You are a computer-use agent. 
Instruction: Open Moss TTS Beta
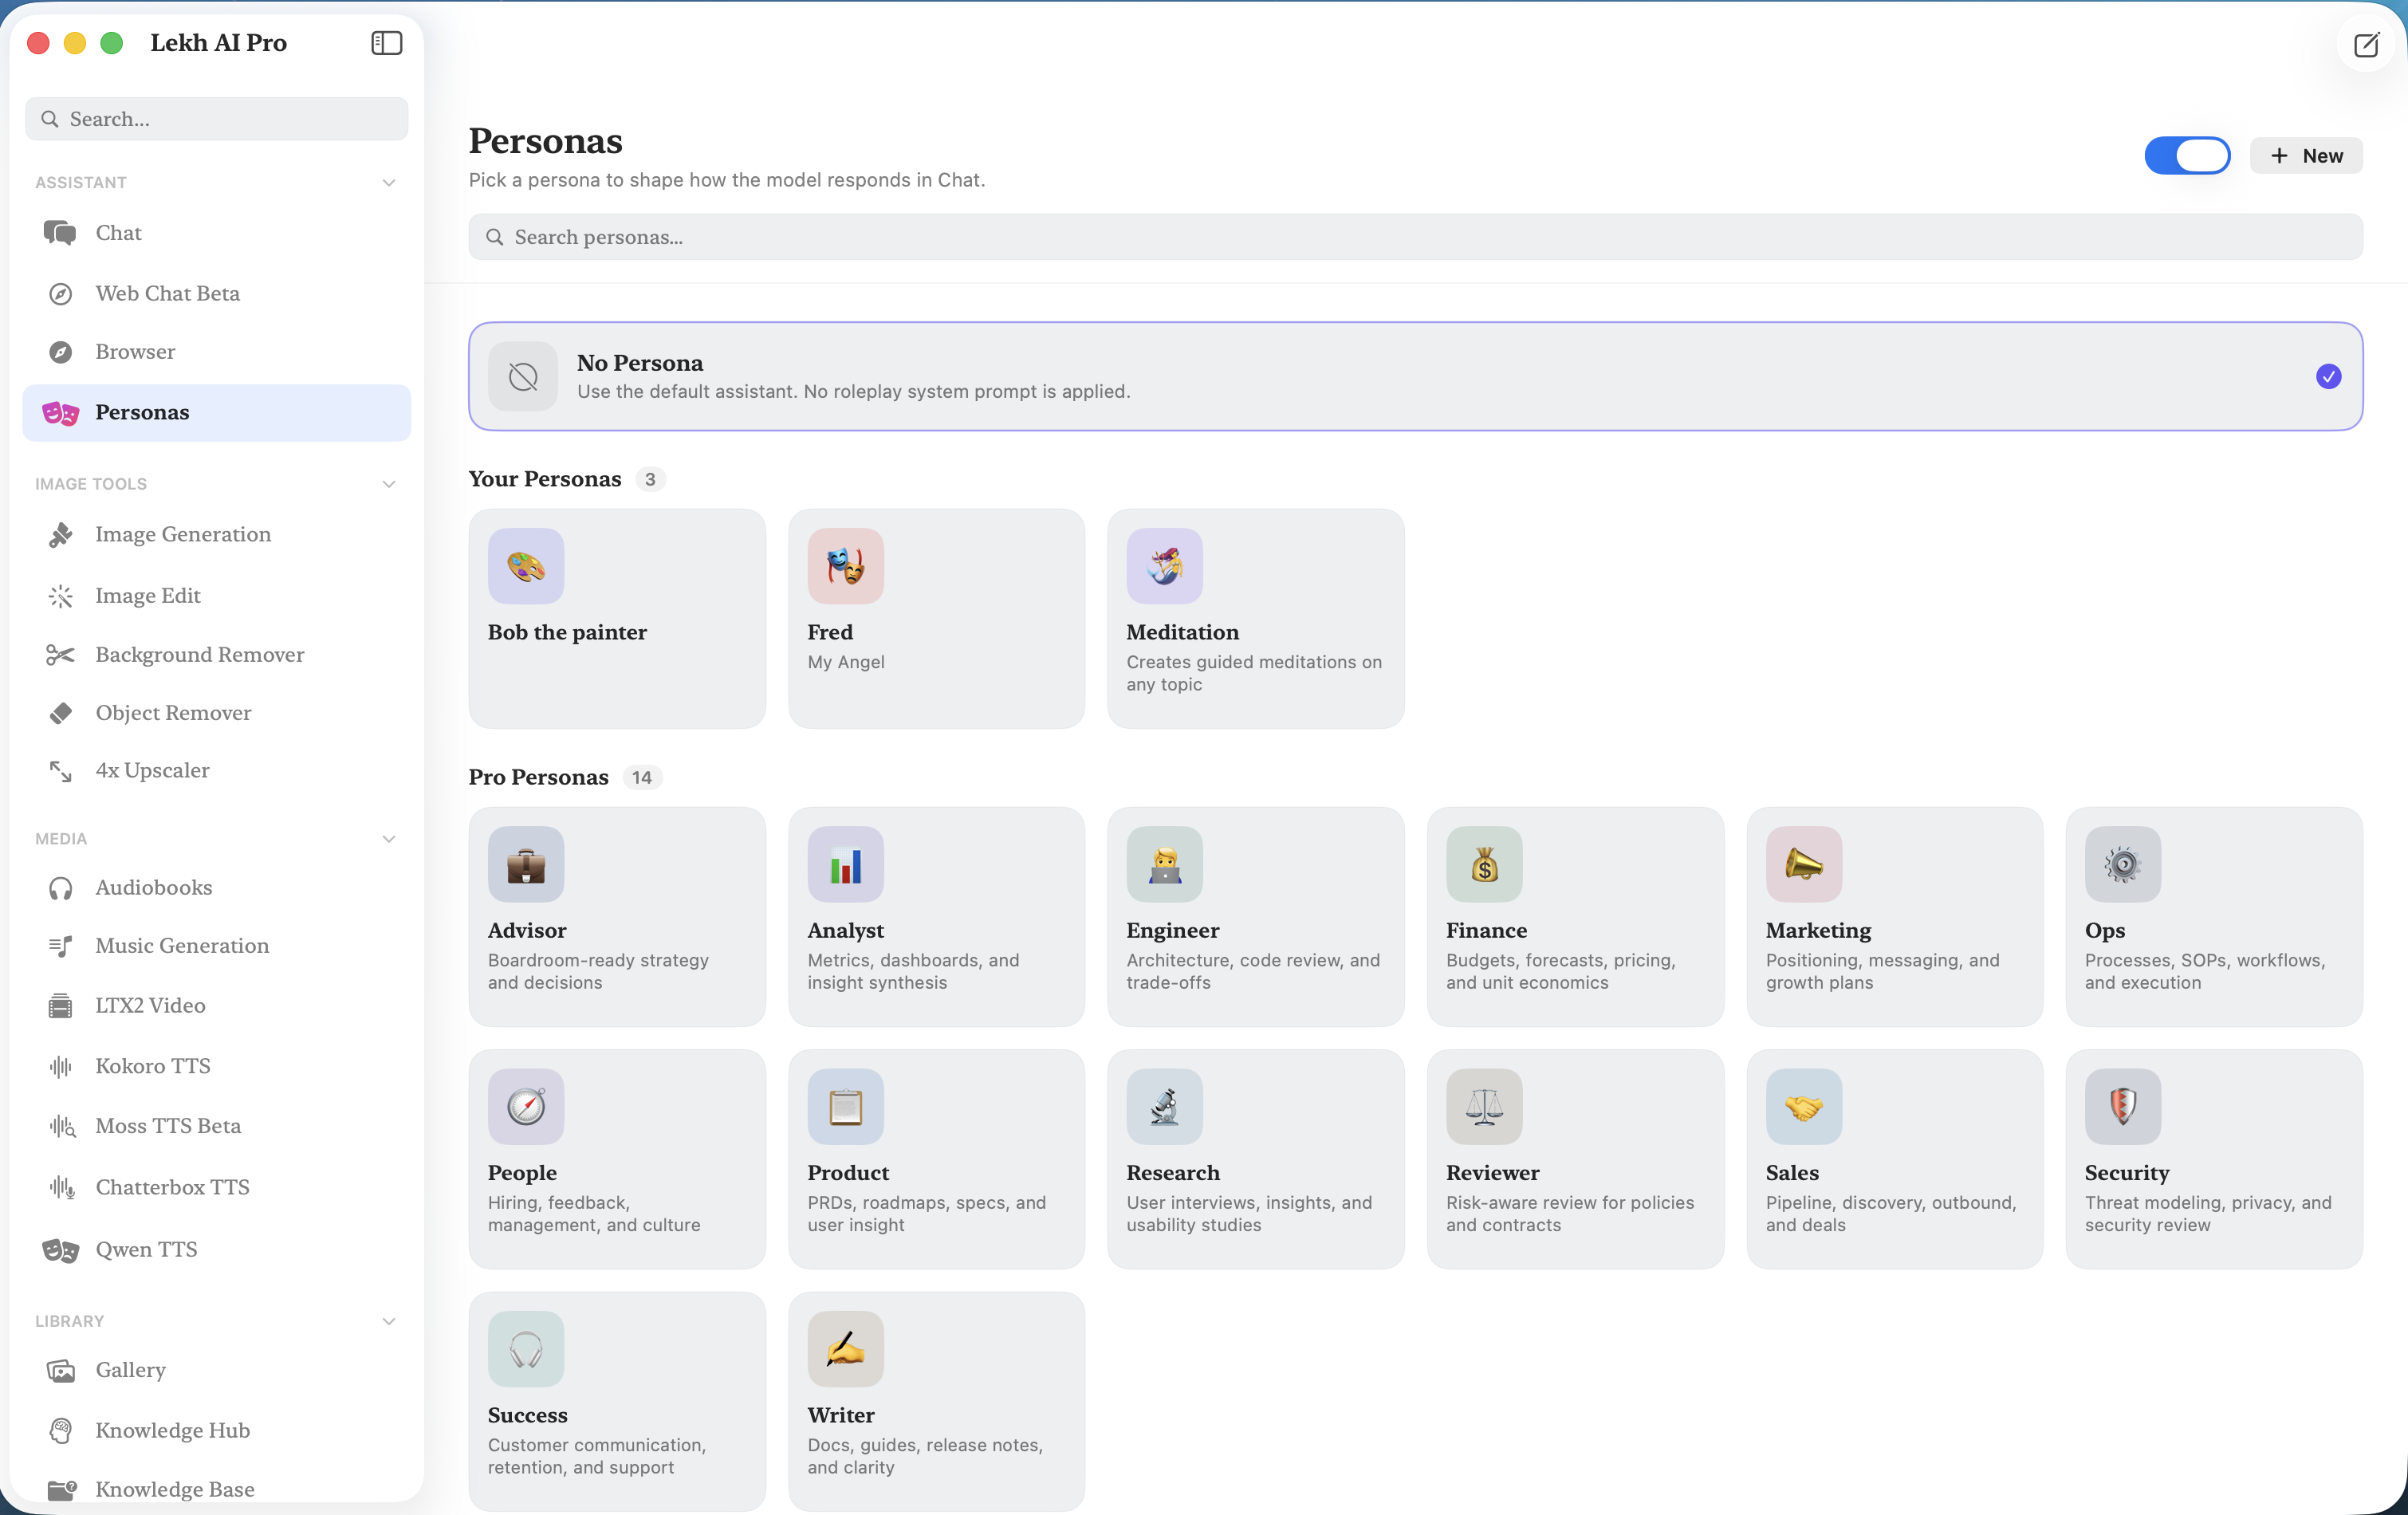point(216,1126)
